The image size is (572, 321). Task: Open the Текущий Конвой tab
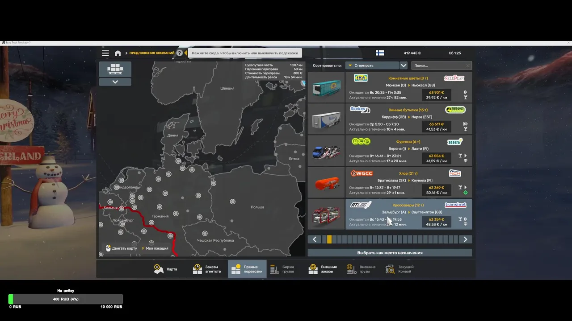[400, 269]
